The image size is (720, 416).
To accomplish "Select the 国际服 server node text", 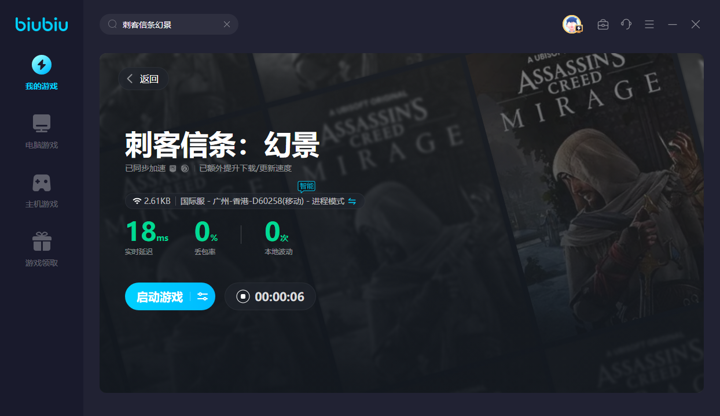I will coord(262,201).
